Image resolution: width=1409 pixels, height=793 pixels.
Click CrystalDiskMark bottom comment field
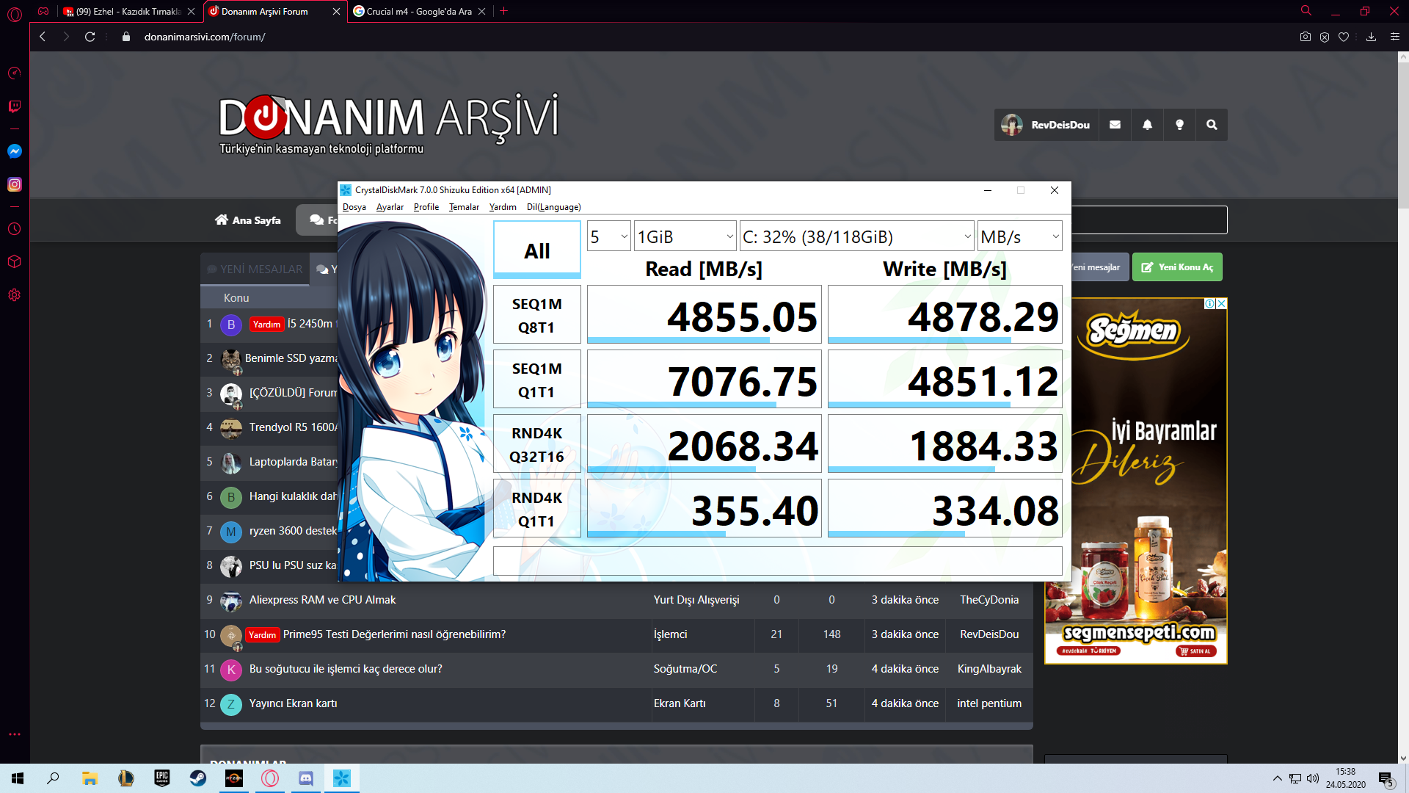tap(778, 561)
